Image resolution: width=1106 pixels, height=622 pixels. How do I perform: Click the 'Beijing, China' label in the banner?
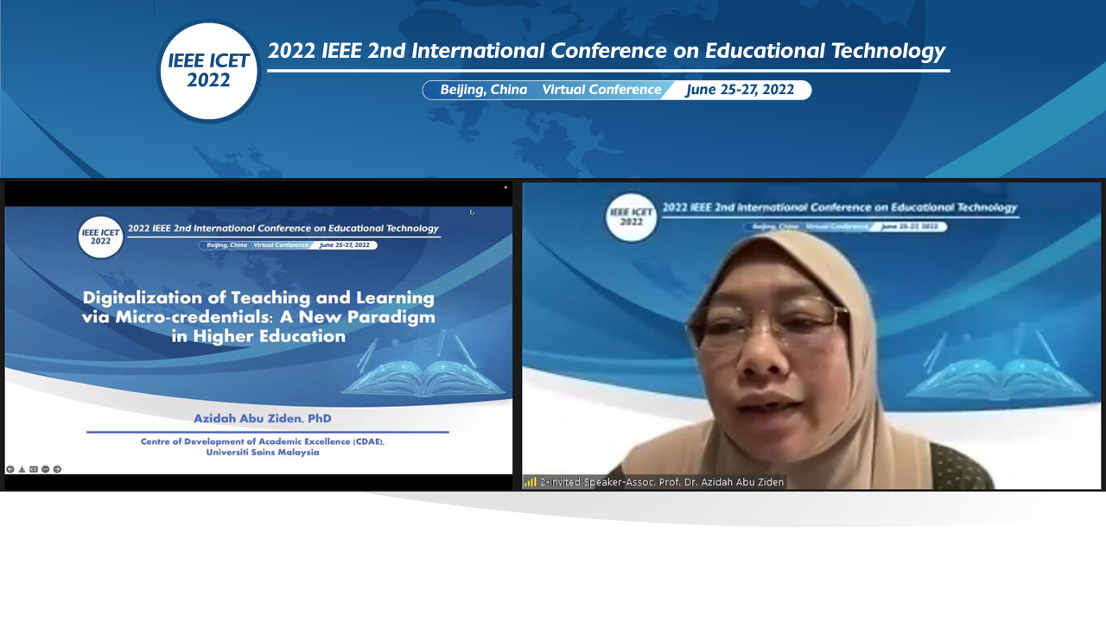[x=483, y=89]
